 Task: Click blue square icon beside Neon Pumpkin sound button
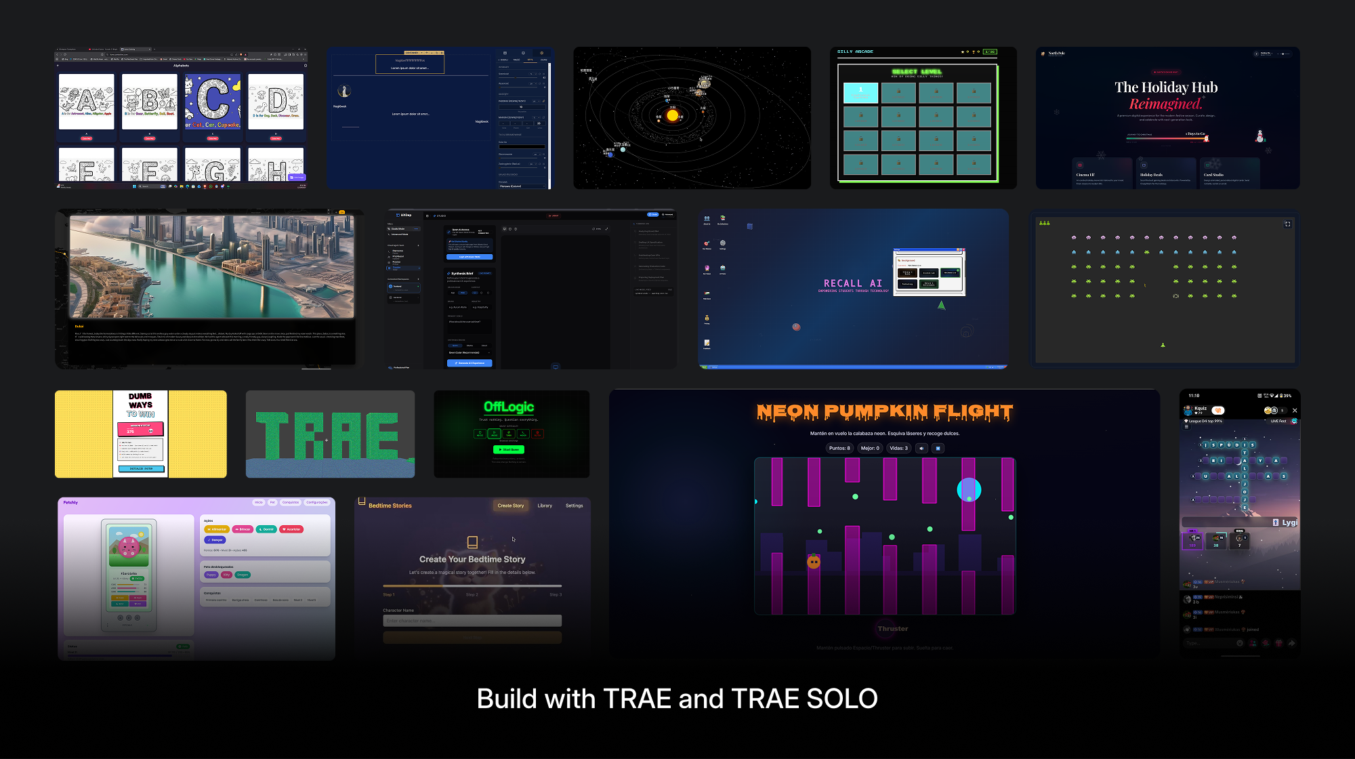(938, 448)
